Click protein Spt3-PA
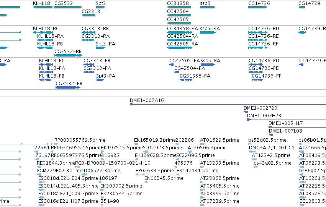The image size is (326, 207). (x=100, y=80)
